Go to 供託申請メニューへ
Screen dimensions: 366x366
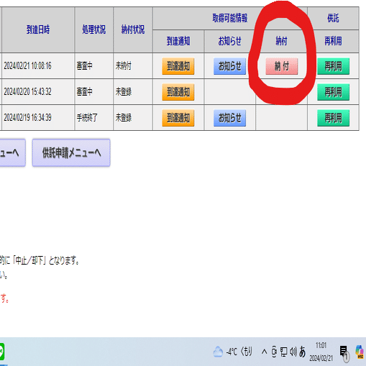click(71, 152)
